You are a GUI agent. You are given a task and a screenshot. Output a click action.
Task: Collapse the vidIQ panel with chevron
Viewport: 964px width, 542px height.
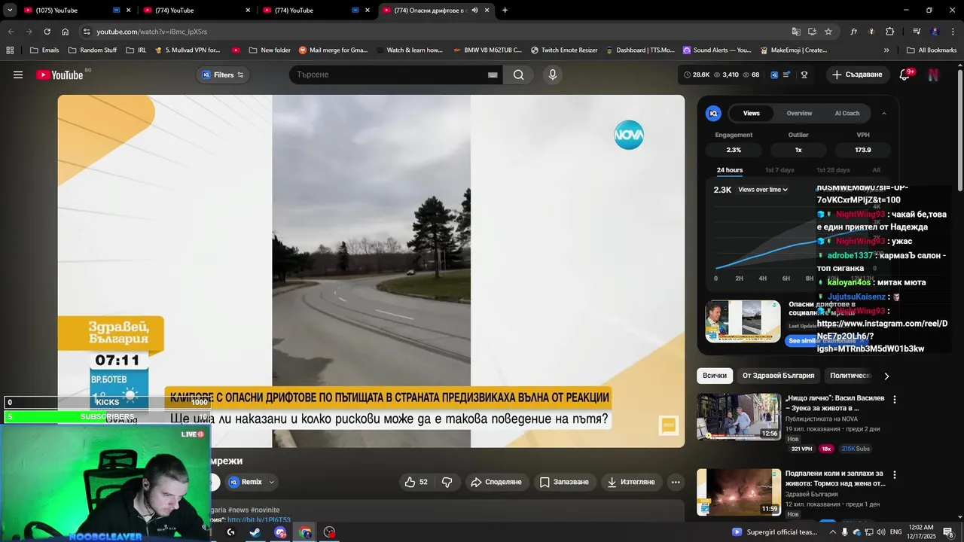point(883,114)
